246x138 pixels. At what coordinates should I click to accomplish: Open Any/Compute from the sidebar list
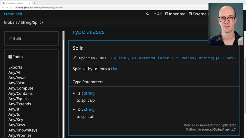21,88
